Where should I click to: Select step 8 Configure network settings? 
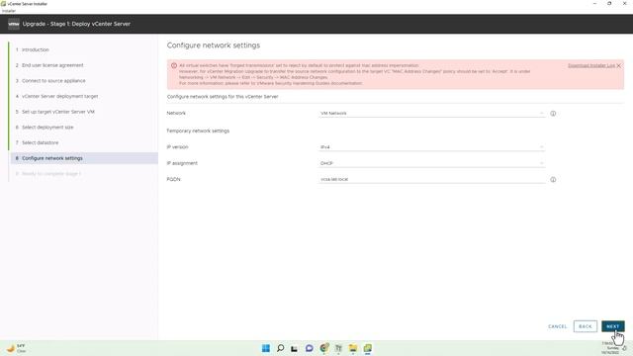(x=84, y=158)
